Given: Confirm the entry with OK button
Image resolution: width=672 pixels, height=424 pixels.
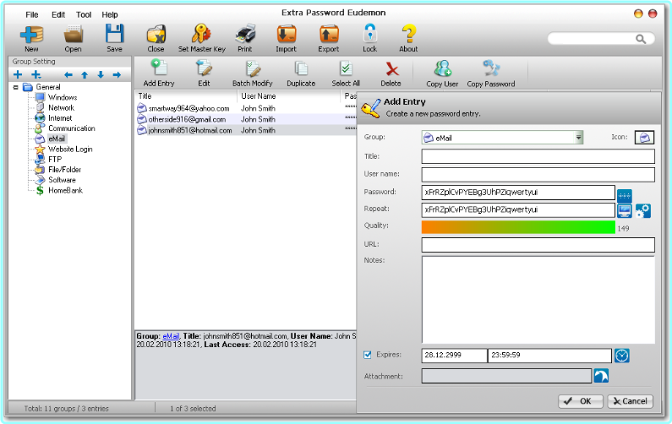Looking at the screenshot, I should pos(580,401).
